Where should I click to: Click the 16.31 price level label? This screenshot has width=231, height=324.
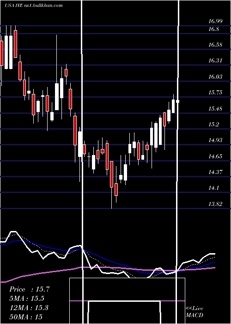pos(215,61)
